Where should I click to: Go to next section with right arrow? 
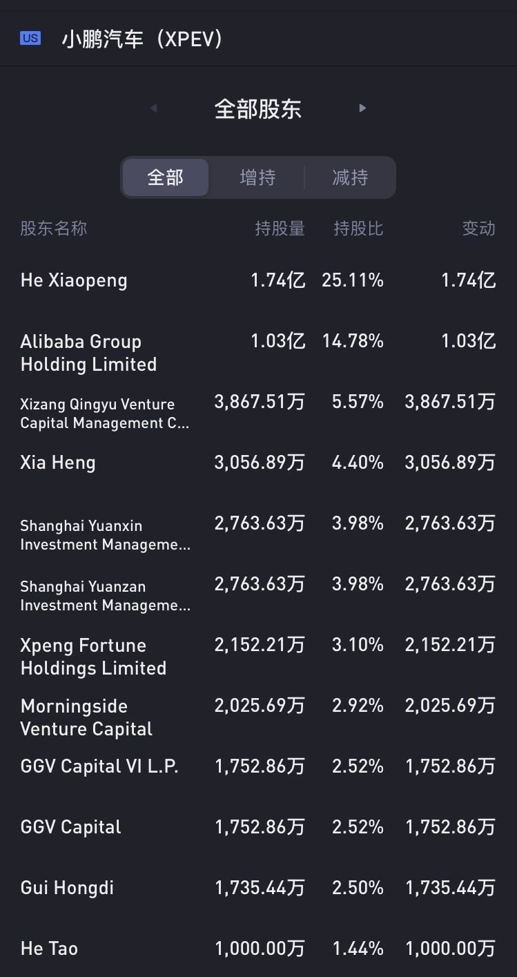362,108
